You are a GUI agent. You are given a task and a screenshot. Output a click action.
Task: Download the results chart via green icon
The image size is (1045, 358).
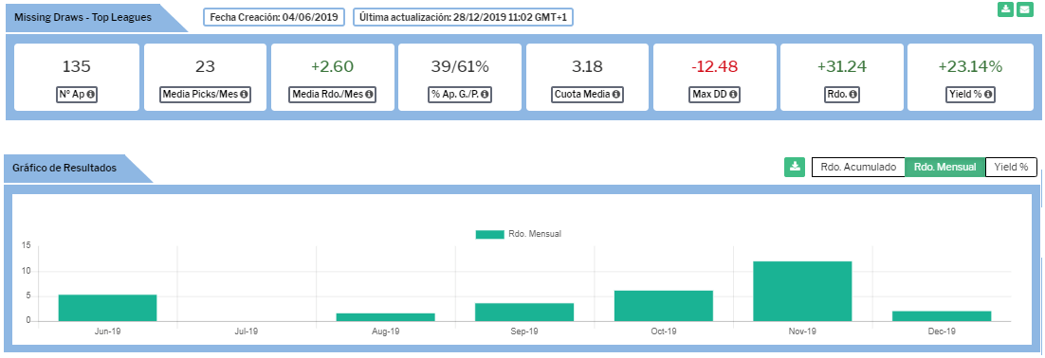[x=795, y=167]
